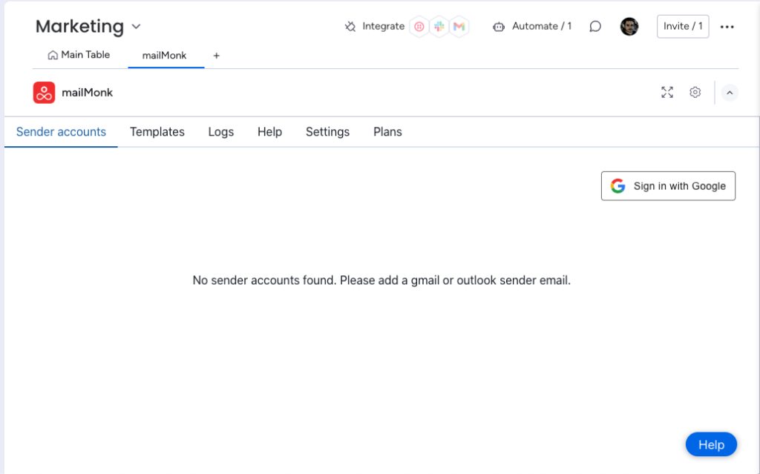Screen dimensions: 760x474
Task: Click the Marketing board title
Action: pos(80,26)
